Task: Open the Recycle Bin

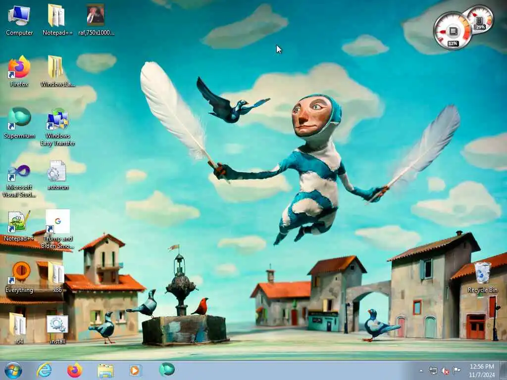Action: point(482,277)
